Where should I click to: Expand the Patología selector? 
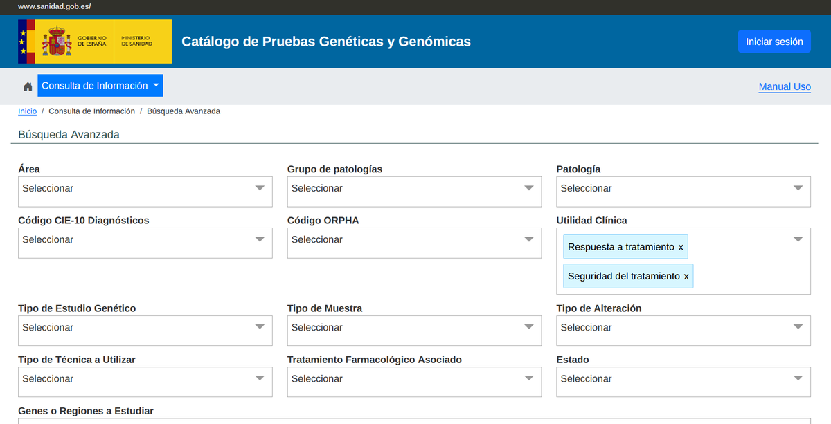(x=683, y=189)
